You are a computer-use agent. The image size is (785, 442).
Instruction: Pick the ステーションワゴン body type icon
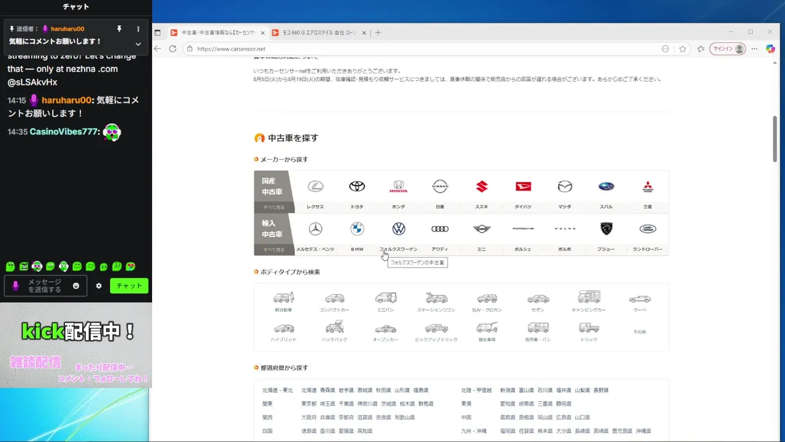(x=436, y=298)
